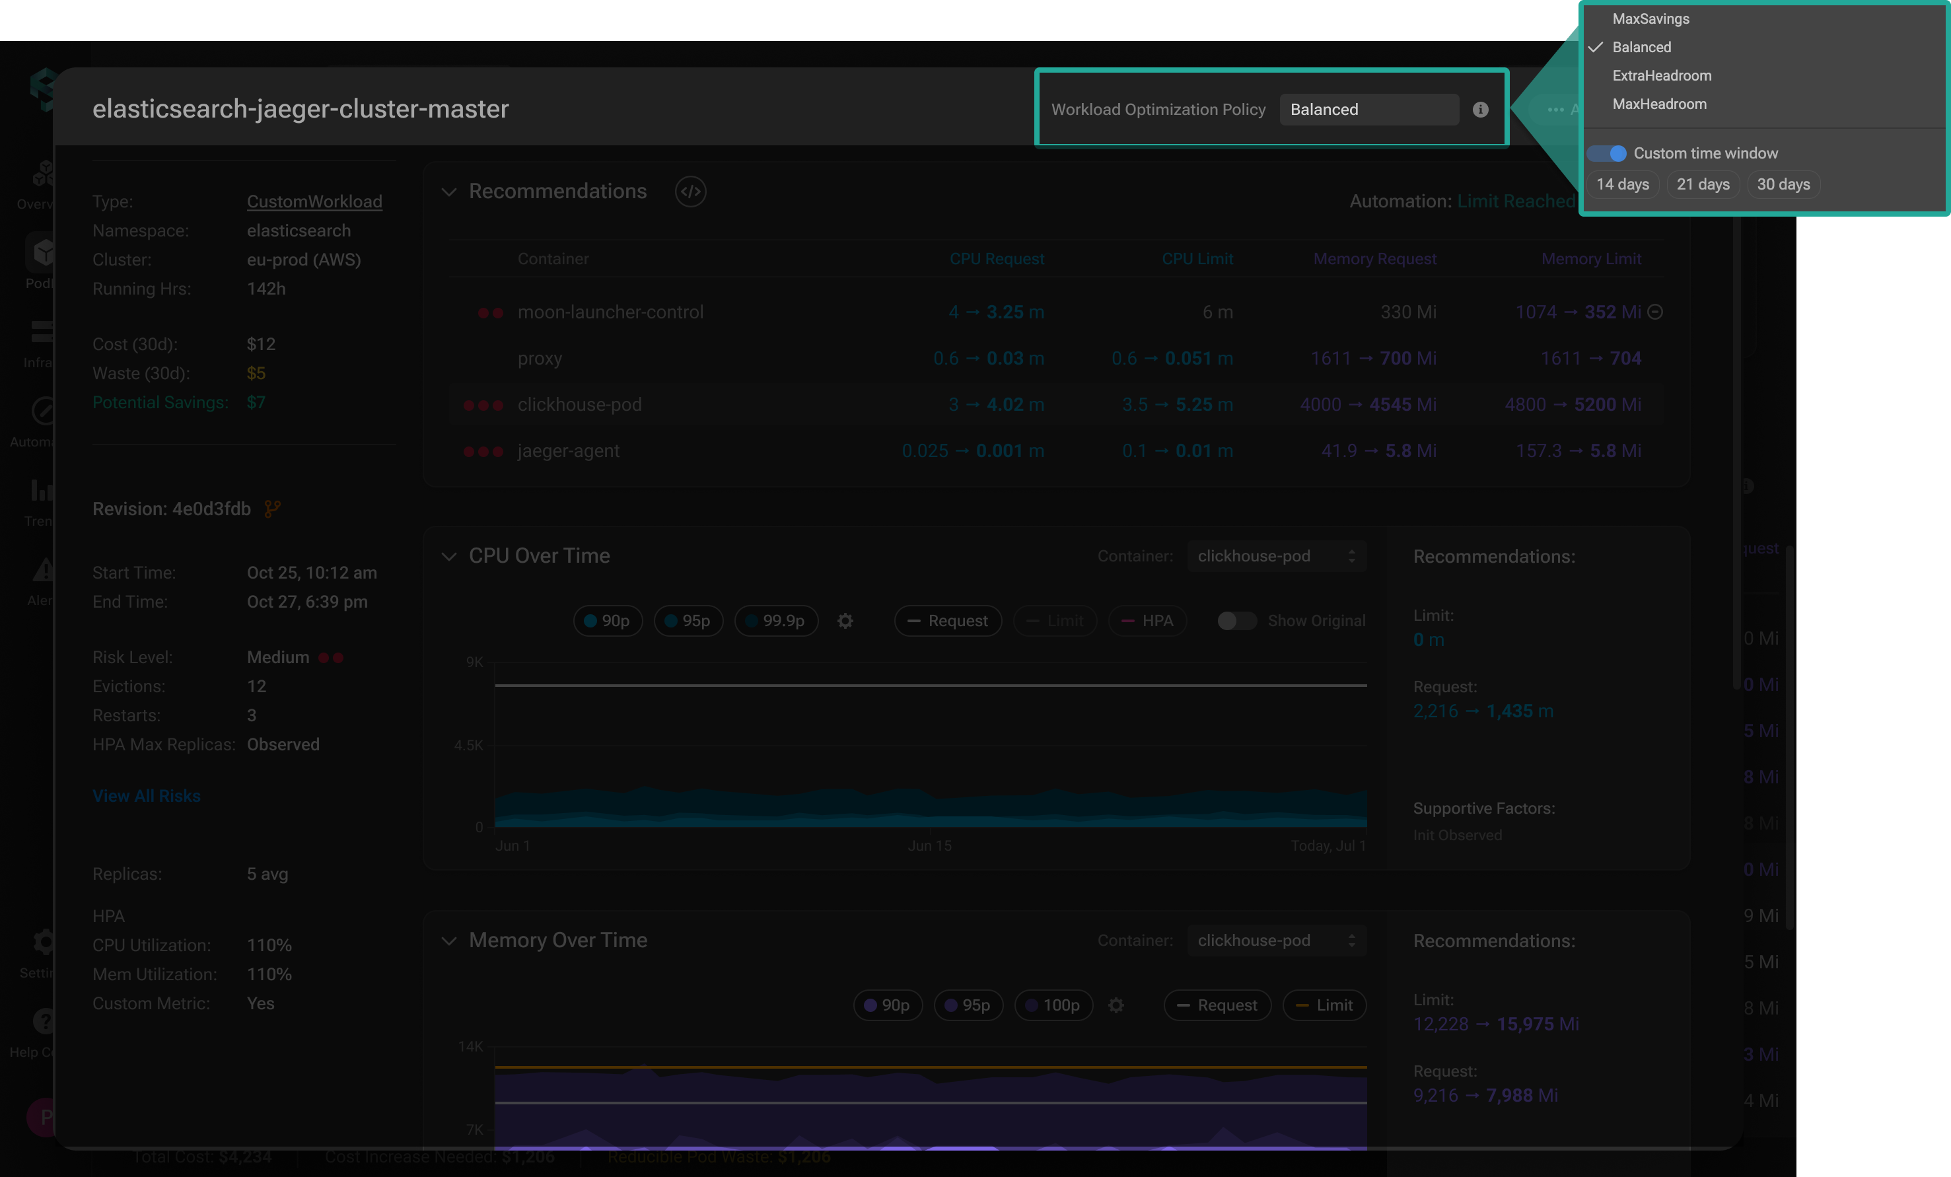
Task: Click the memory limit recommendation 12,228 → 15,975 Mi
Action: (1496, 1024)
